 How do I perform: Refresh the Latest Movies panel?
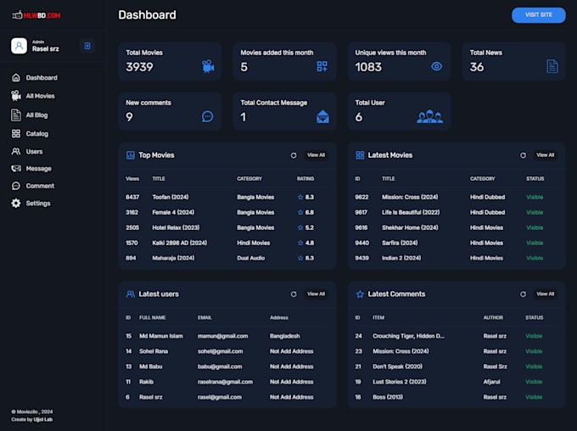523,155
